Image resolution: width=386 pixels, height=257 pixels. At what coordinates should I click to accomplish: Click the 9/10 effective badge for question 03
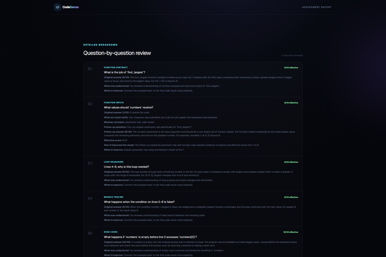291,162
